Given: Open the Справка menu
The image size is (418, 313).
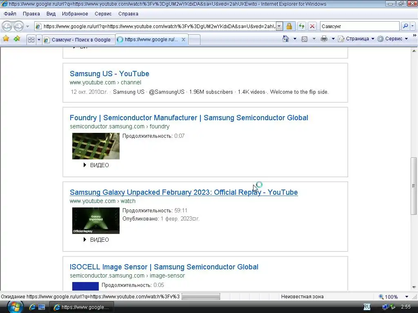Looking at the screenshot, I should click(x=128, y=13).
